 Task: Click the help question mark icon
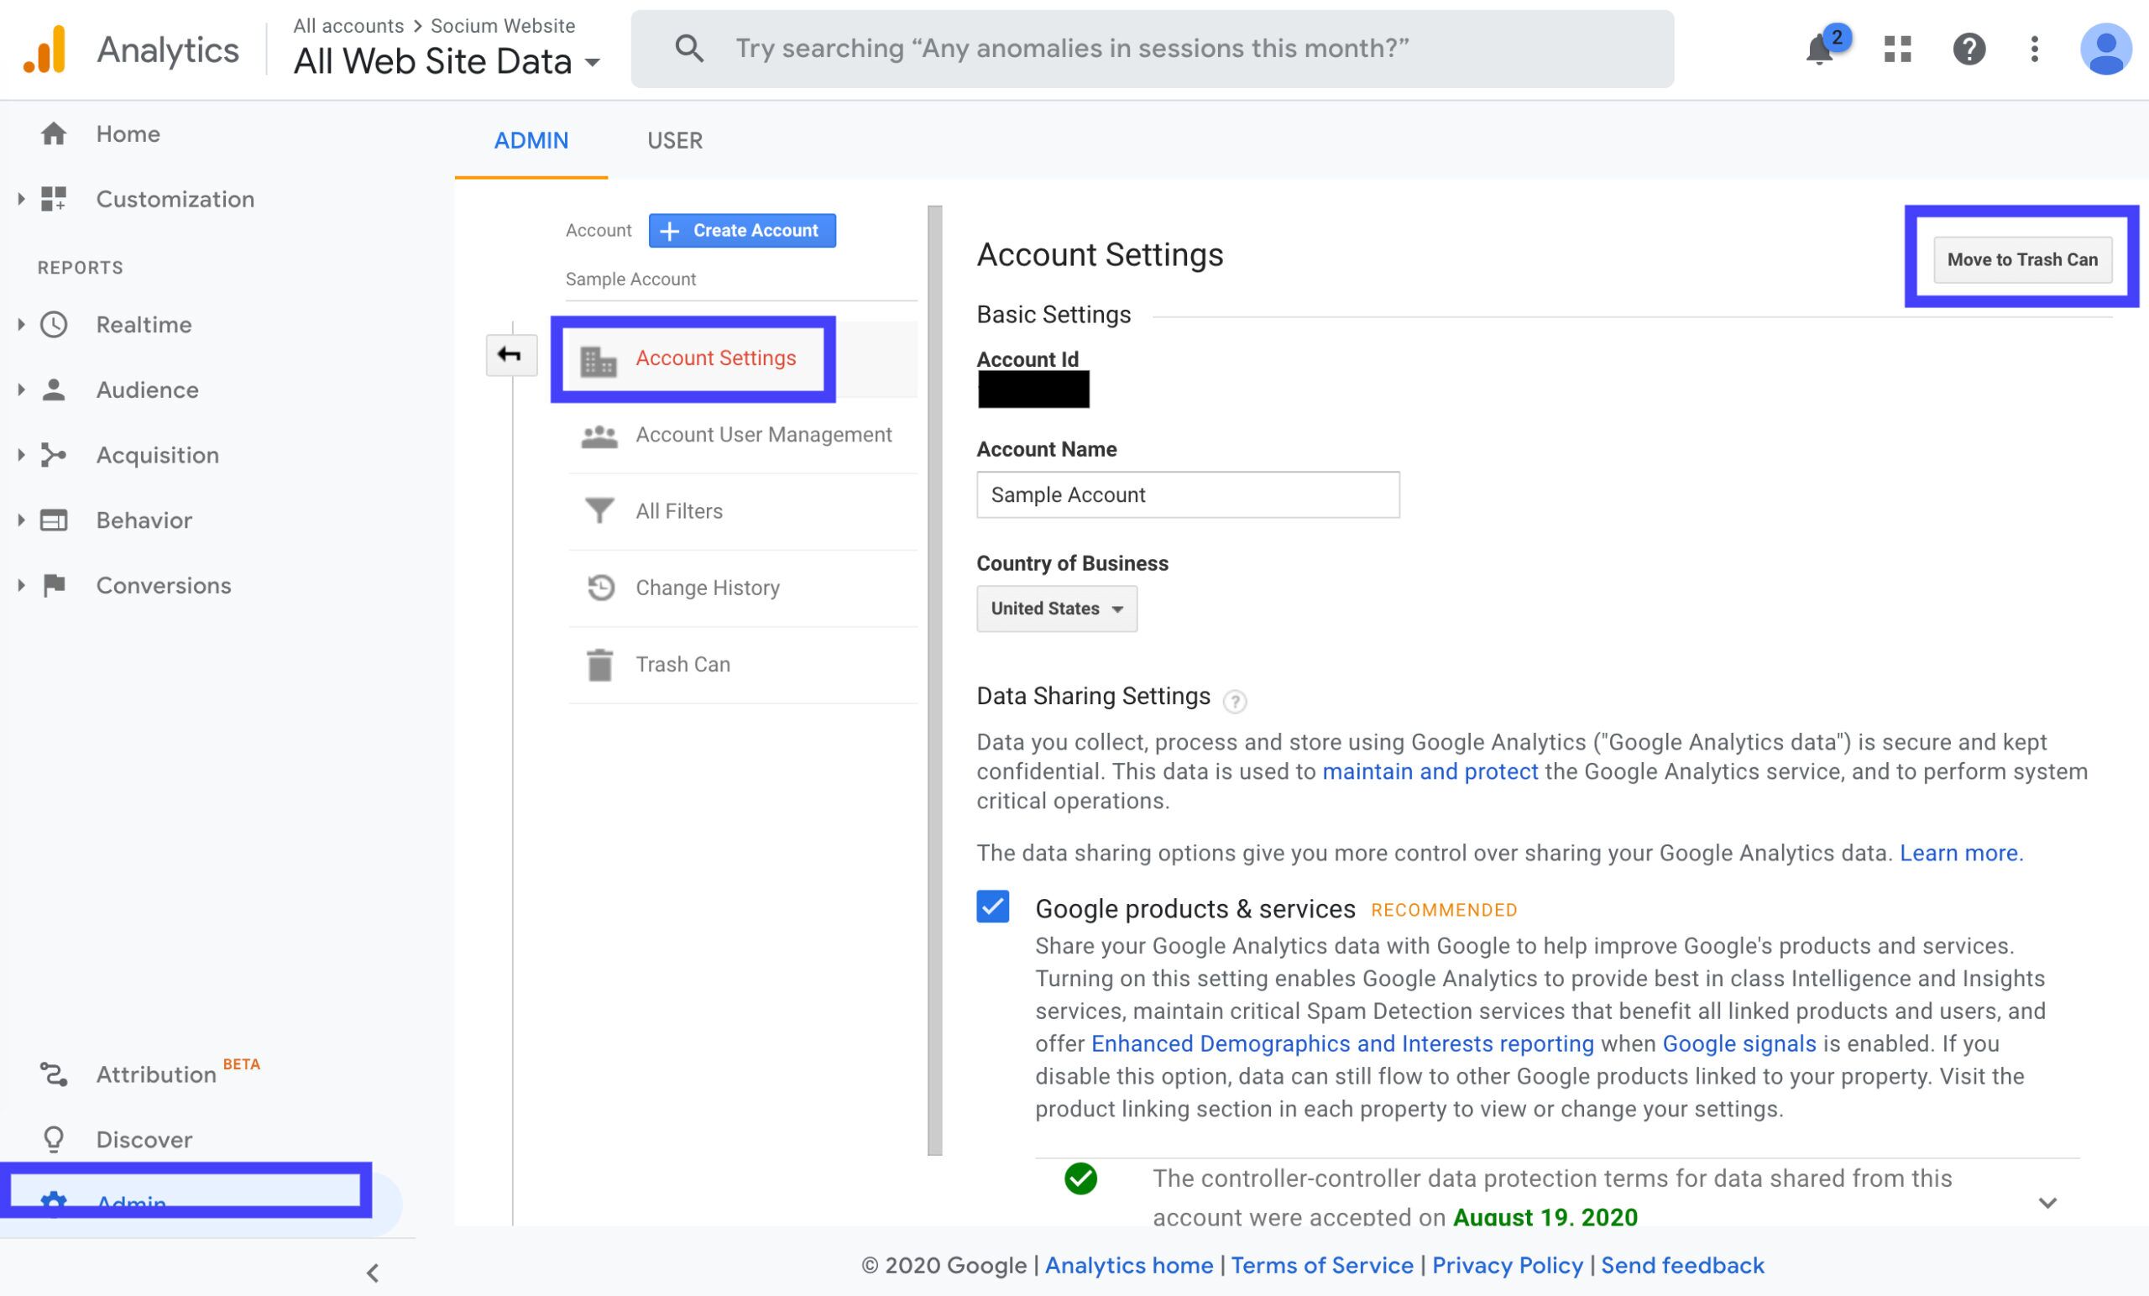(x=1969, y=49)
